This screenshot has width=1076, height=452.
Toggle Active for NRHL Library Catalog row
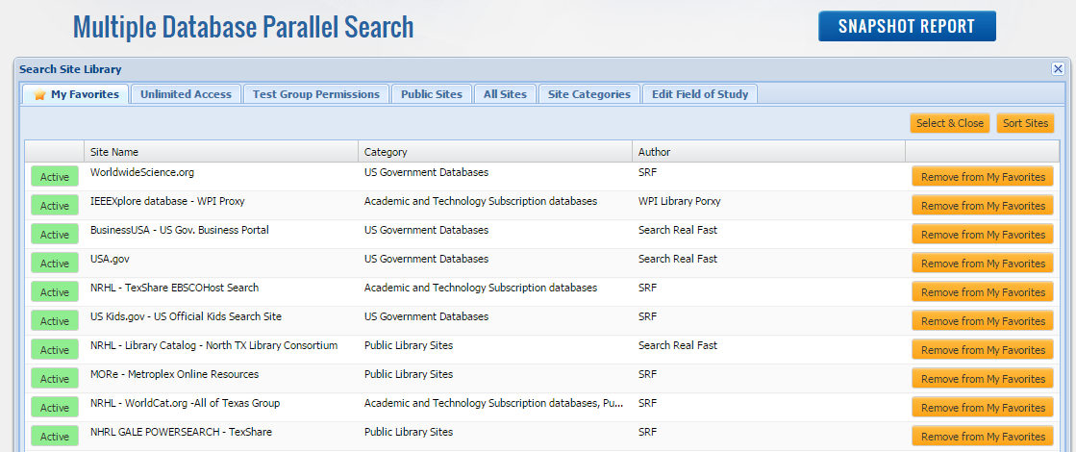tap(55, 350)
